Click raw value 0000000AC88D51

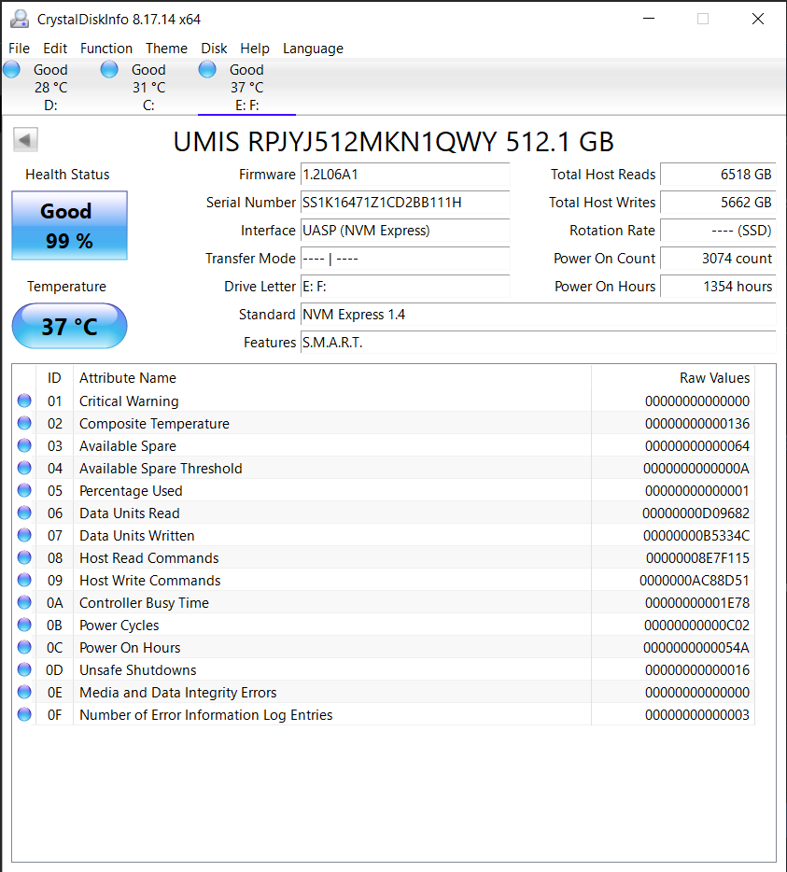coord(695,581)
